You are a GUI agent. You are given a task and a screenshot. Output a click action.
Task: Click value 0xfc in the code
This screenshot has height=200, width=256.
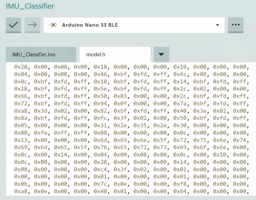point(100,118)
